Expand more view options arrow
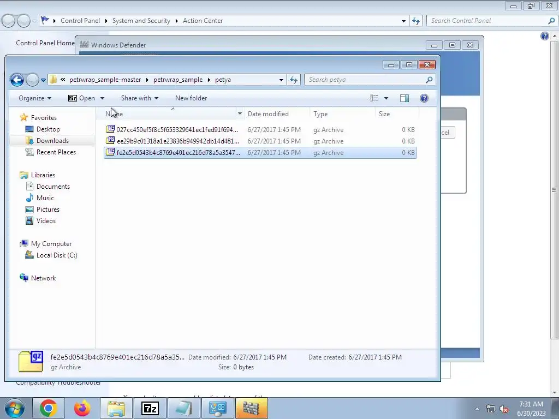The height and width of the screenshot is (419, 559). click(386, 98)
